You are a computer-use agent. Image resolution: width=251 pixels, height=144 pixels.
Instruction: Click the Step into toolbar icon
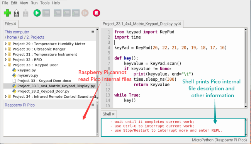66,13
